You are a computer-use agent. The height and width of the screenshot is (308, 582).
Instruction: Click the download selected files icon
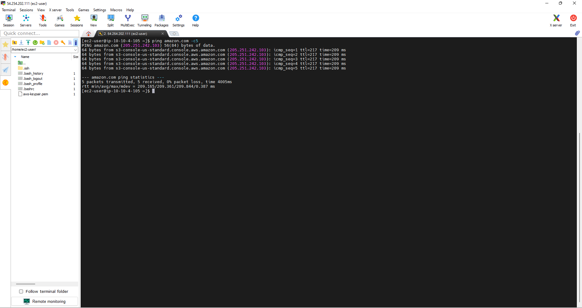(x=21, y=42)
